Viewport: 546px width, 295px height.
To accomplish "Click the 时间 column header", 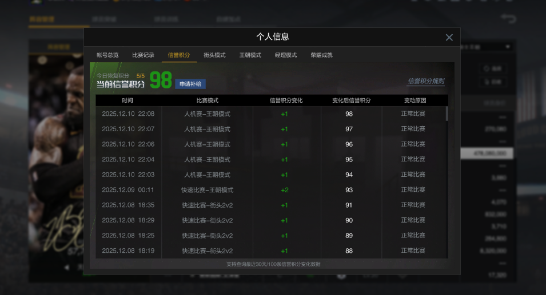I will point(127,100).
